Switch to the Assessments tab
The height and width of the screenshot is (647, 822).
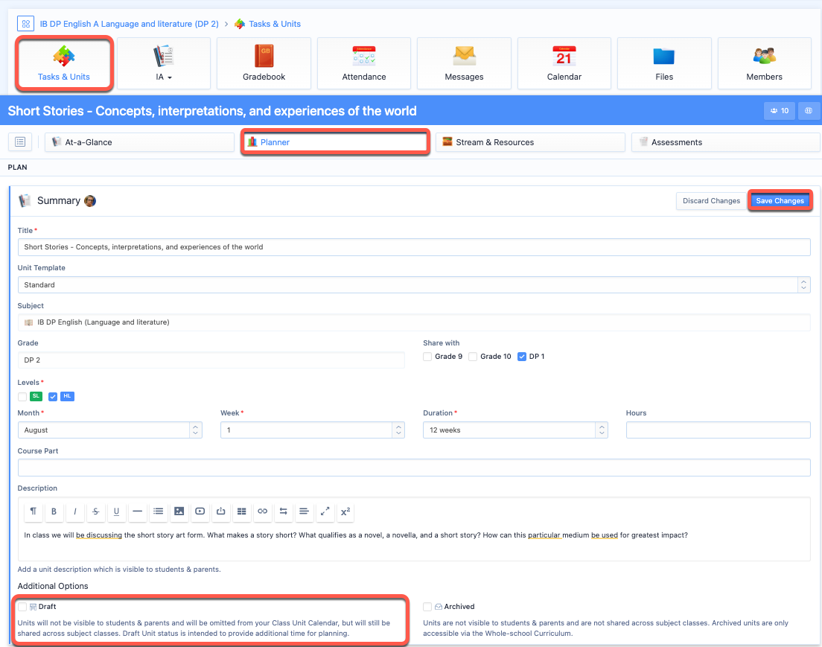tap(725, 142)
